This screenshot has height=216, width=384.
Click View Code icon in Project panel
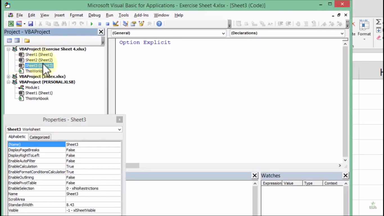9,40
